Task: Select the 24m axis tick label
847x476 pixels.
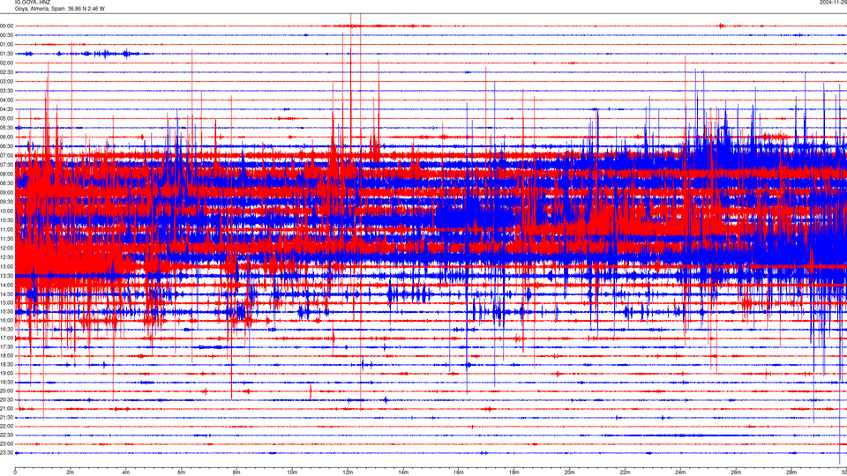Action: tap(680, 472)
